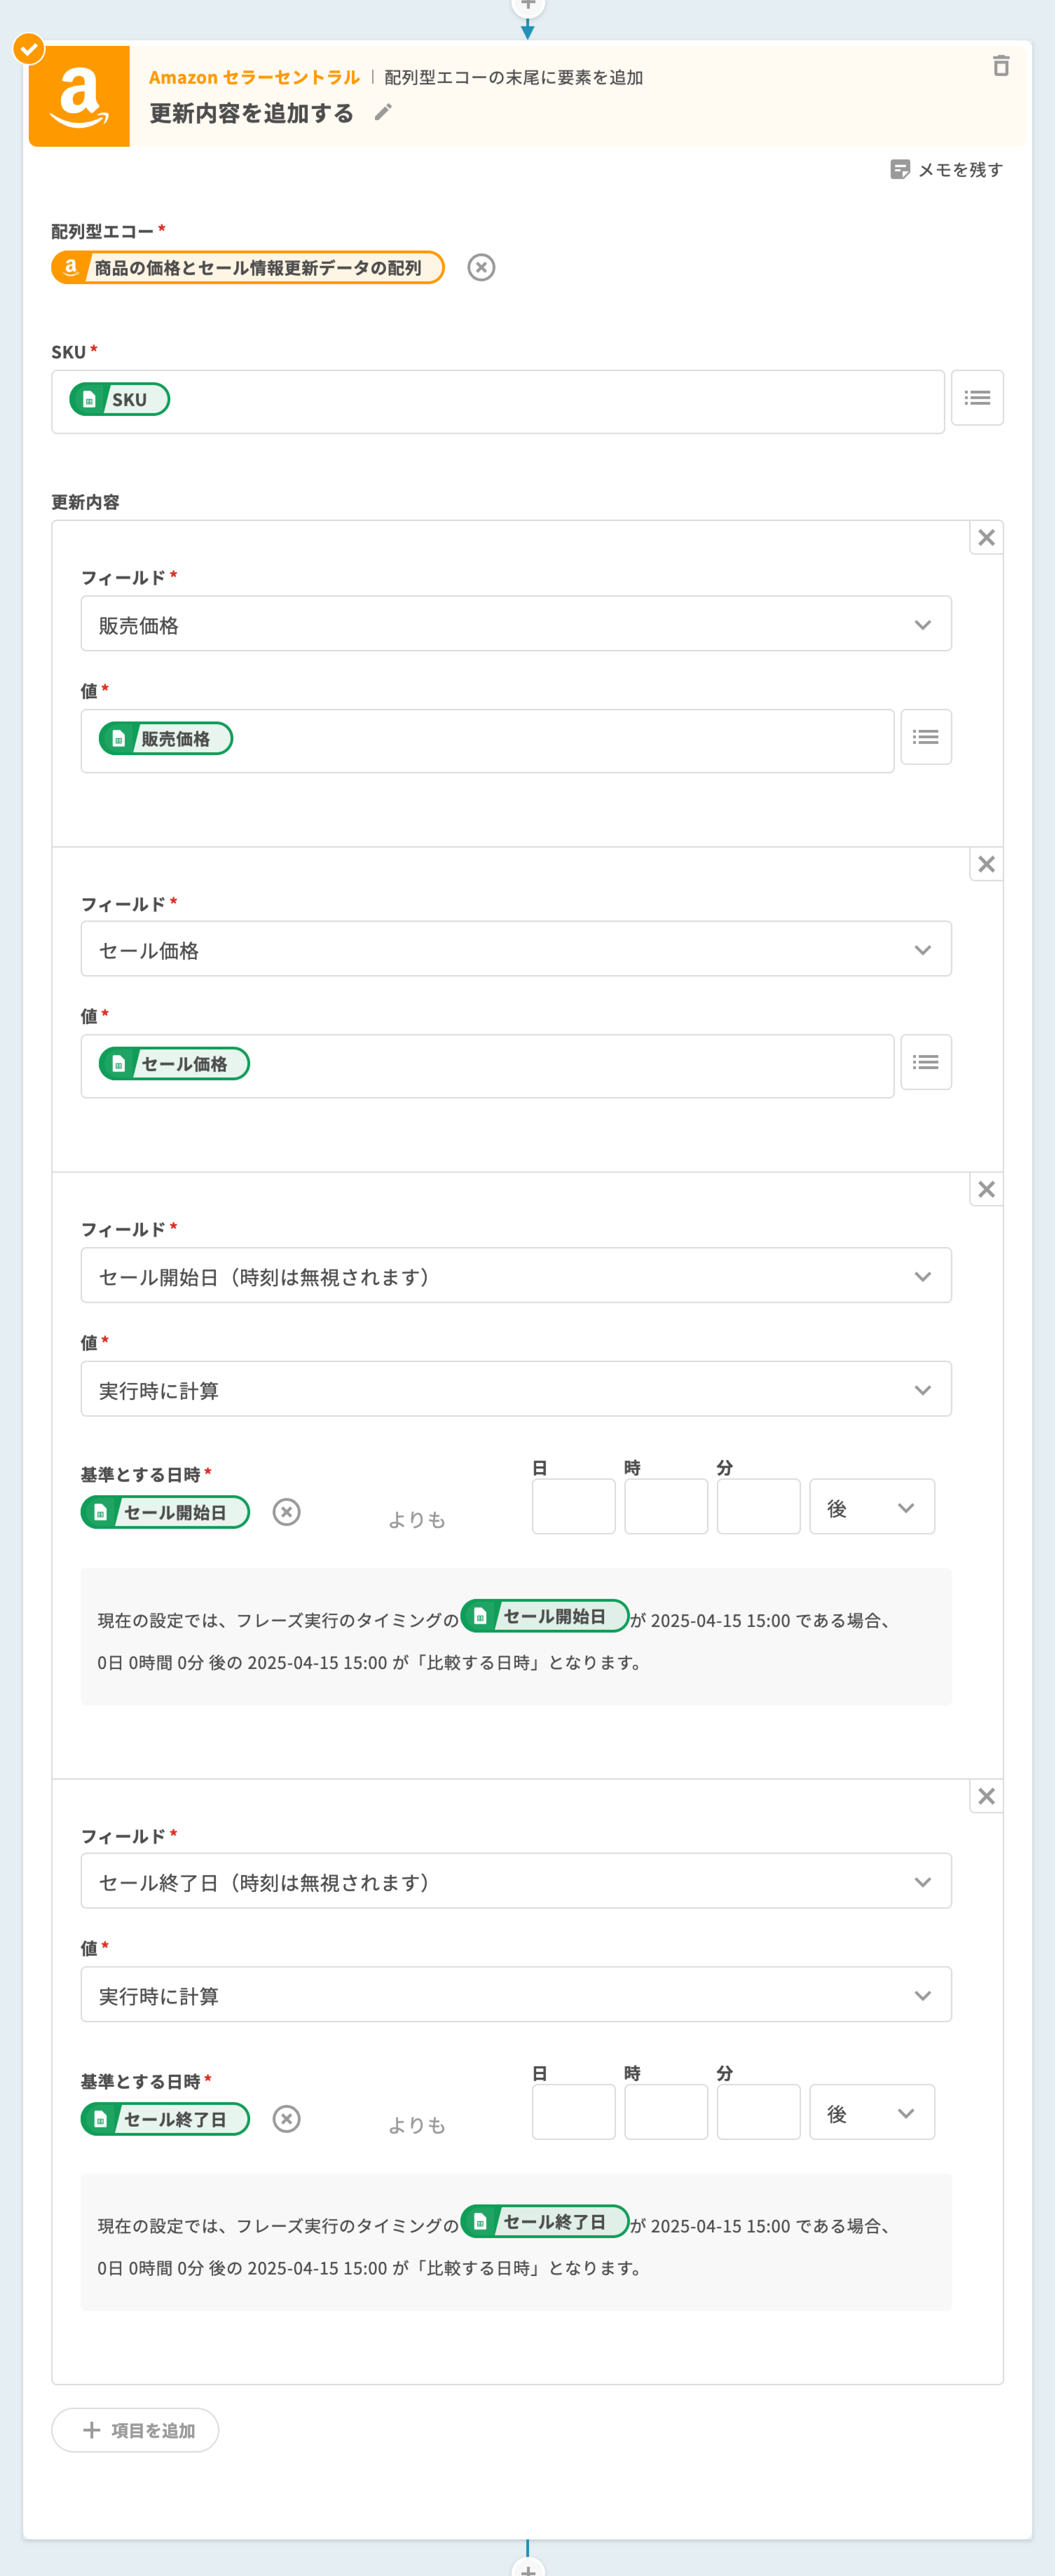Clear the 配列型エコー array selection
The width and height of the screenshot is (1055, 2576).
[481, 268]
